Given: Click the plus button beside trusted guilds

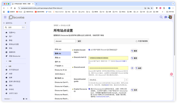Looking at the screenshot, I should [x=126, y=80].
